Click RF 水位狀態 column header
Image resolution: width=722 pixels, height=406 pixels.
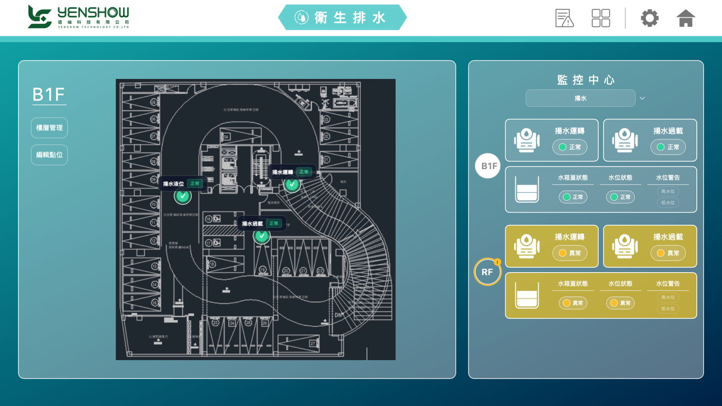pos(620,284)
